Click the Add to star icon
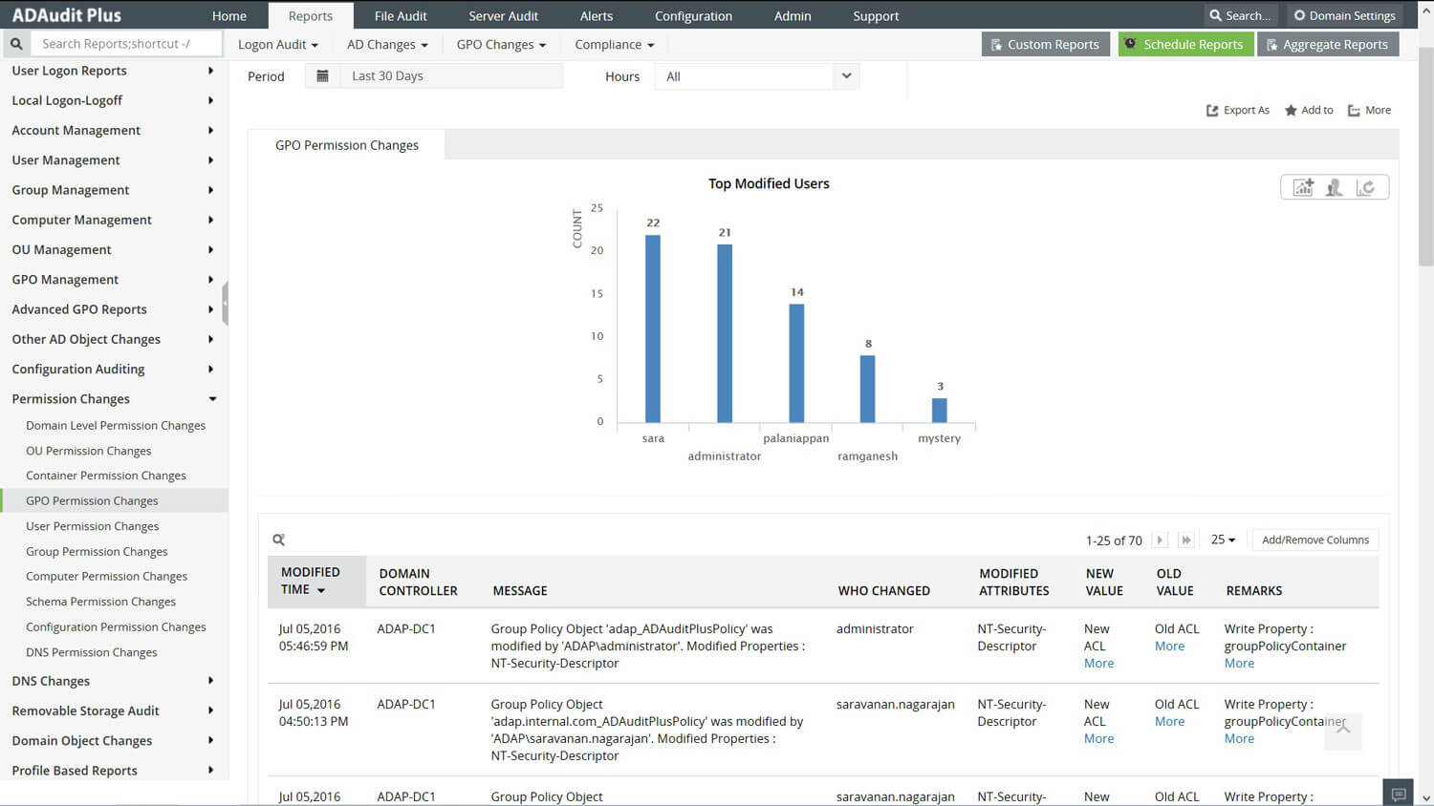Screen dimensions: 1434x806 (1291, 111)
